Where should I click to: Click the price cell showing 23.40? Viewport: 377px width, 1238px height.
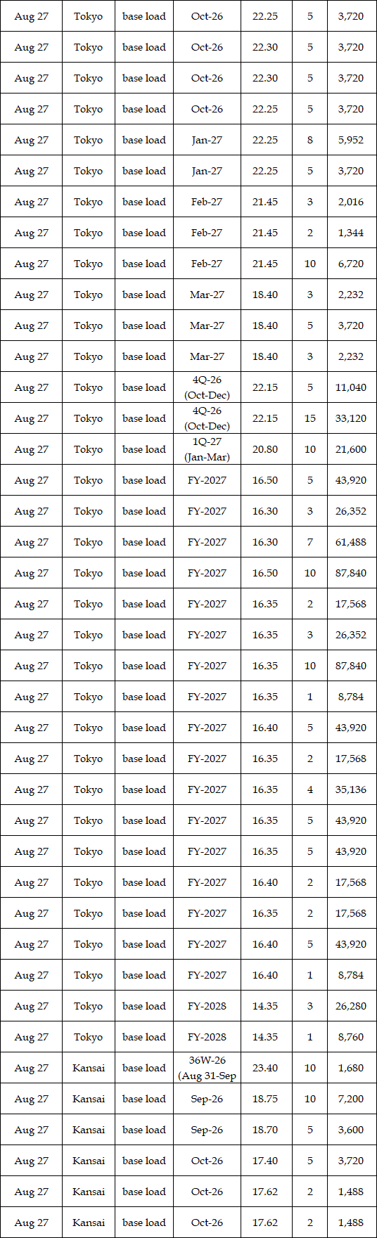(265, 1067)
